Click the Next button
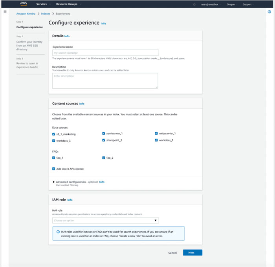Viewport: 275px width, 267px height. [x=192, y=252]
